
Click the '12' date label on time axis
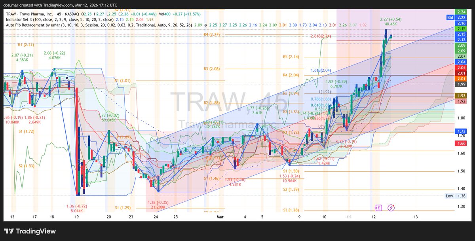[373, 217]
